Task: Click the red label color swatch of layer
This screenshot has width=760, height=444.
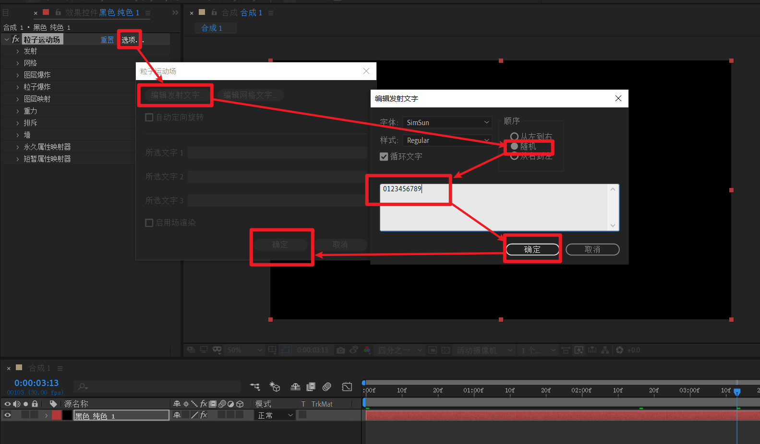Action: 57,415
